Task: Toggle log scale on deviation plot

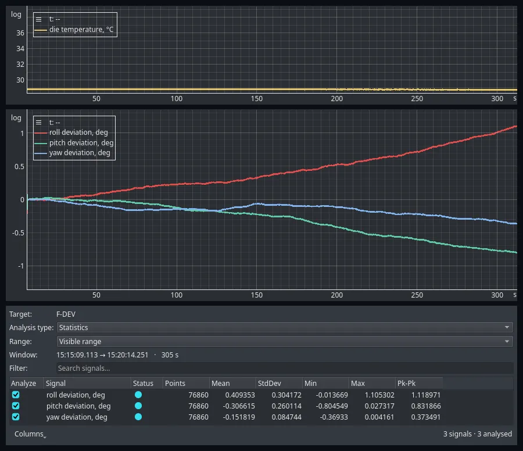Action: point(16,118)
